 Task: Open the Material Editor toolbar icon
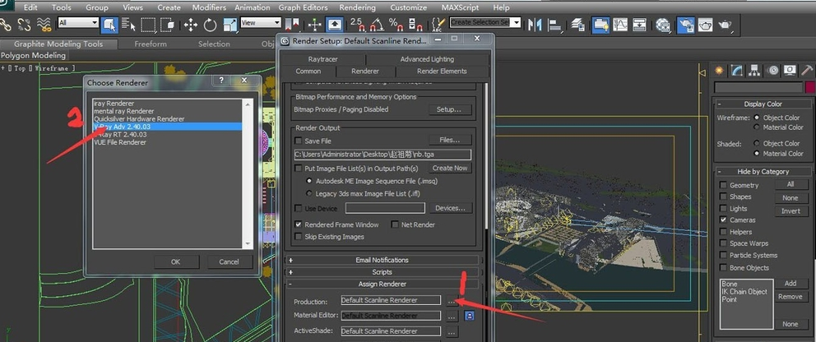[663, 25]
